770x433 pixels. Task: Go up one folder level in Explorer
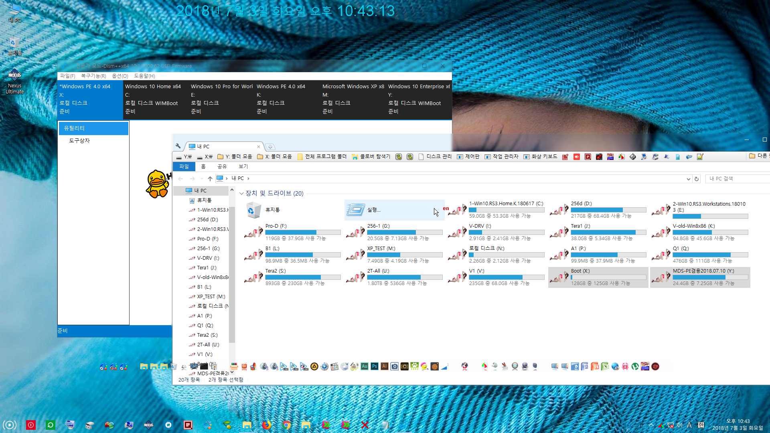pos(210,178)
